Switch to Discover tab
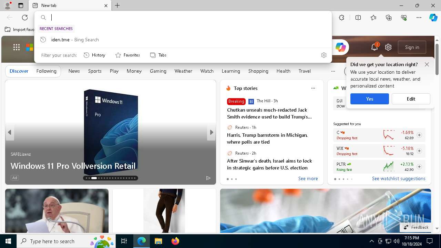The height and width of the screenshot is (248, 441). [19, 71]
